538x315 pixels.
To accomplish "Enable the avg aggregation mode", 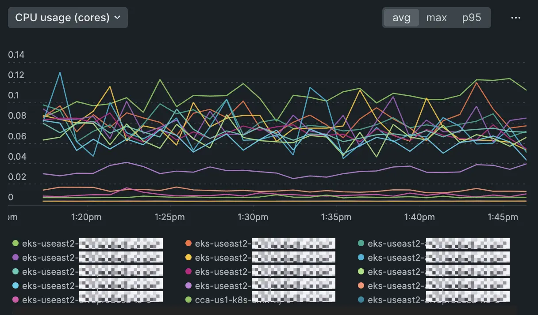I will 401,18.
